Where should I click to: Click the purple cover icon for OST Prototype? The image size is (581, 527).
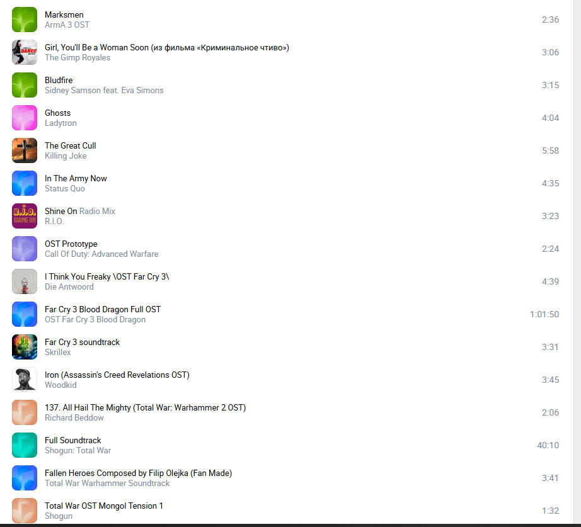pos(25,249)
